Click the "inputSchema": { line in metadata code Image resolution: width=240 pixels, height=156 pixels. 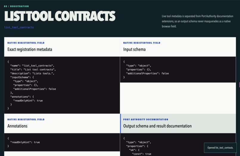tap(22, 77)
